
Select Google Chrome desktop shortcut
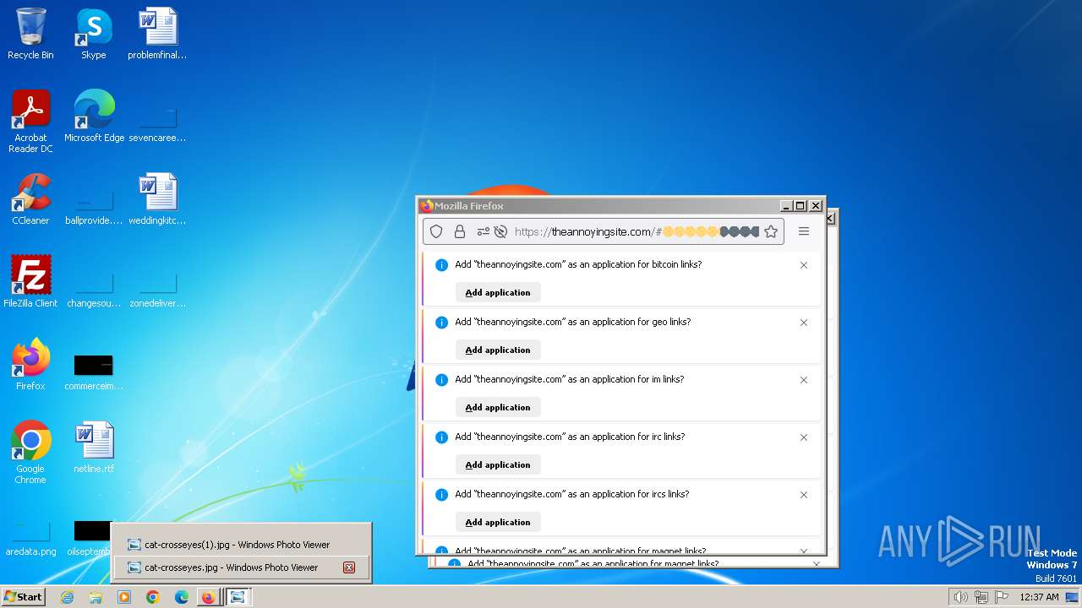click(x=30, y=453)
